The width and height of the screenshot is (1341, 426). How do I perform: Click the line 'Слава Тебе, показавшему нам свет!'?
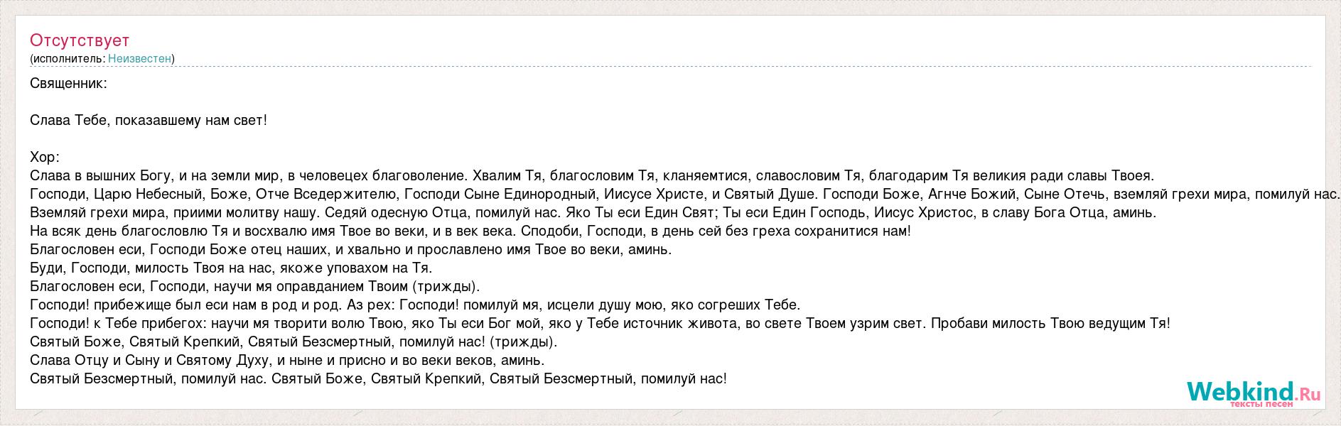tap(149, 120)
